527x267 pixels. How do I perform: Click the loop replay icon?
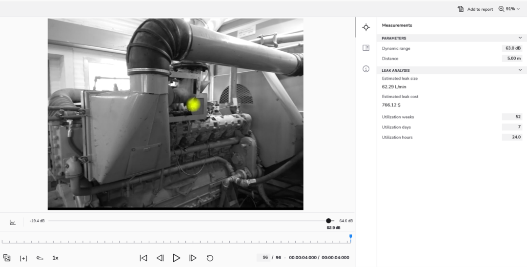point(210,258)
